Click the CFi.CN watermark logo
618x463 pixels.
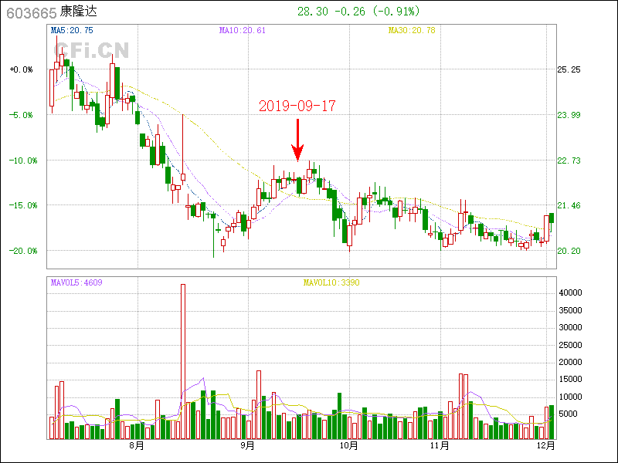90,51
